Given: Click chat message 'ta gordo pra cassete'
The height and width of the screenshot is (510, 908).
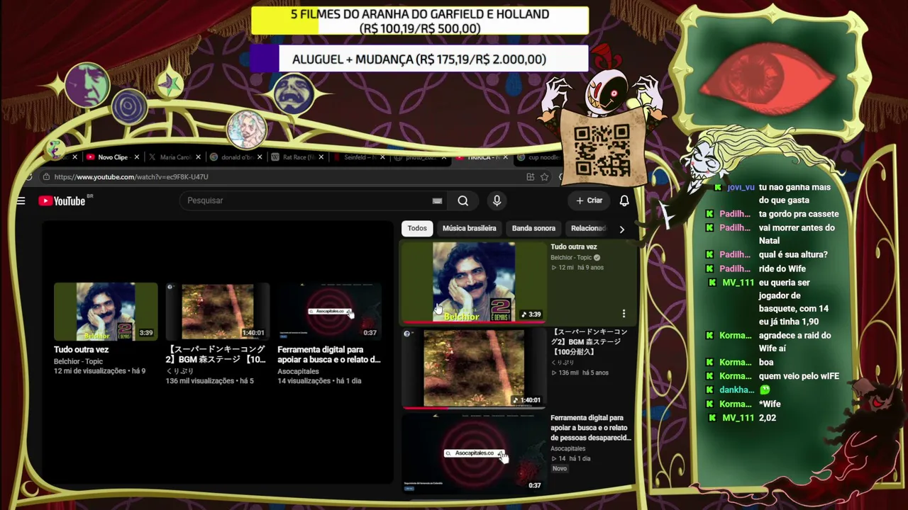Looking at the screenshot, I should click(799, 214).
